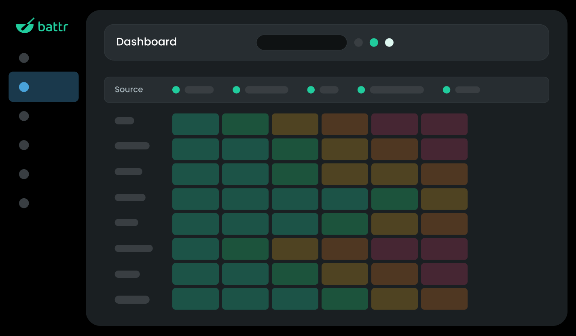
Task: Open the fifth sidebar dot item
Action: 24,174
